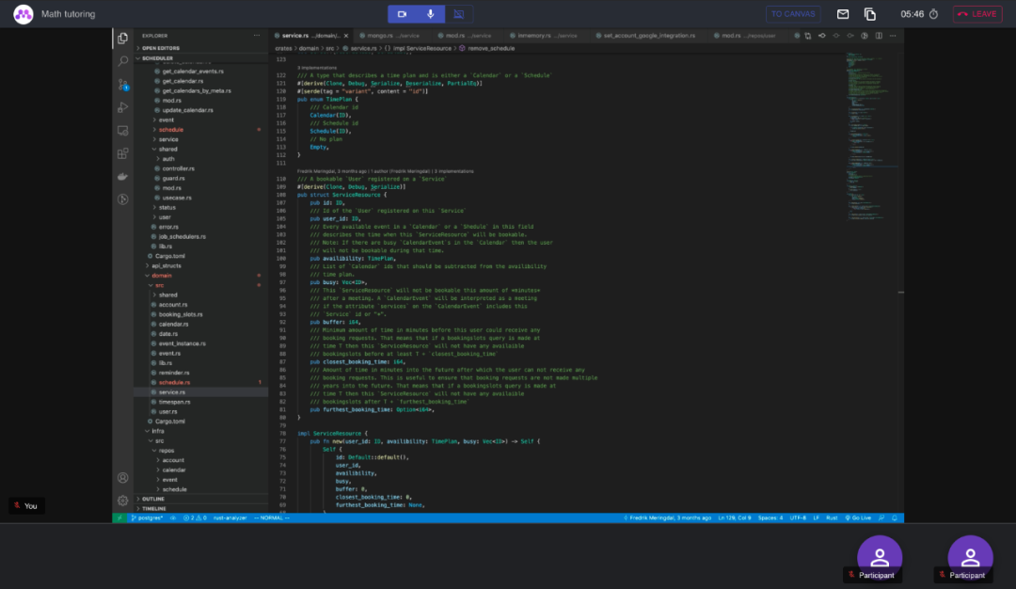Toggle screen sharing button off
Viewport: 1016px width, 589px height.
[x=459, y=14]
